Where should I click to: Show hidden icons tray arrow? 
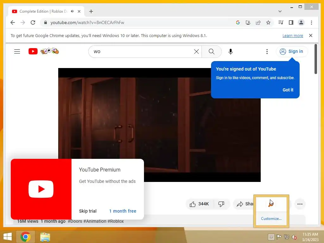coord(271,237)
